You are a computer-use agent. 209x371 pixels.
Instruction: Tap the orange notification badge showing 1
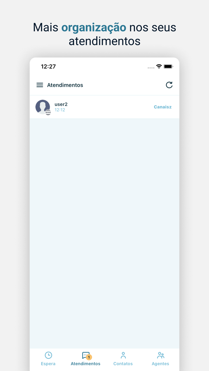89,357
